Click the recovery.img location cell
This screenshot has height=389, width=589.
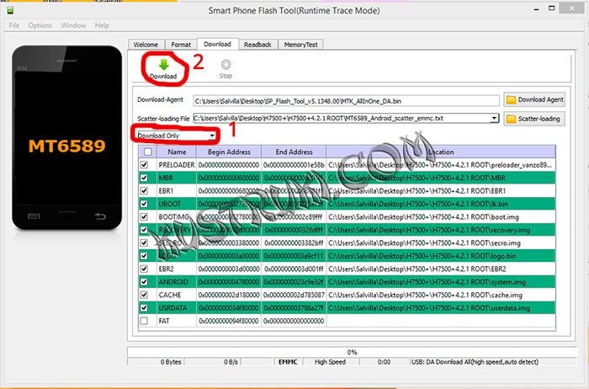441,230
